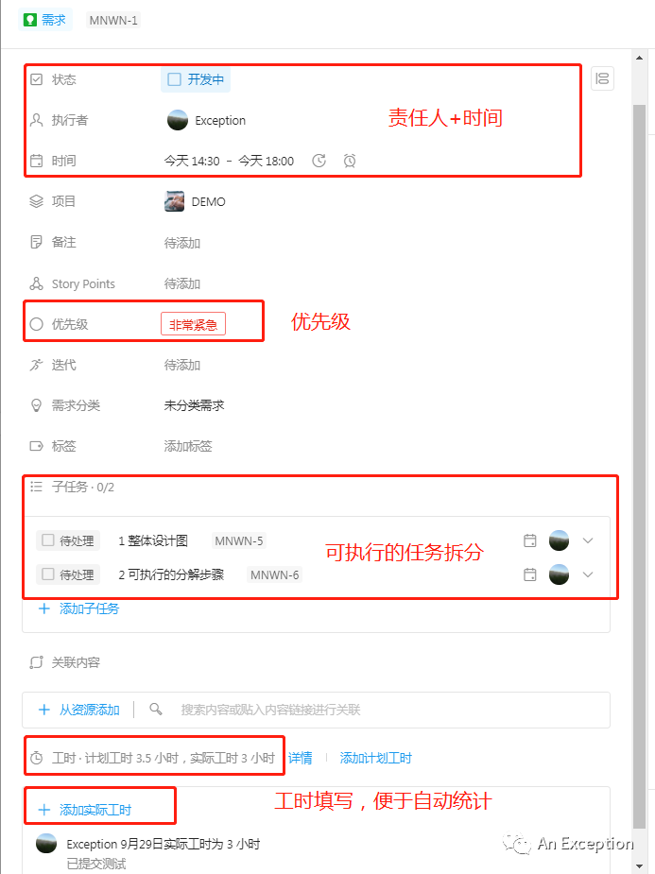The image size is (655, 874).
Task: Toggle the layout panel icon at top right
Action: (602, 78)
